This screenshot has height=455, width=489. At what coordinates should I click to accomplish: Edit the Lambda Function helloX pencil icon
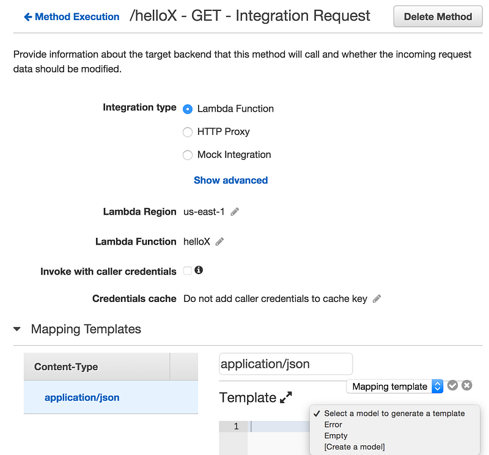click(x=219, y=242)
